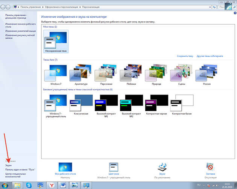Open Yandex browser from taskbar

[x=52, y=185]
